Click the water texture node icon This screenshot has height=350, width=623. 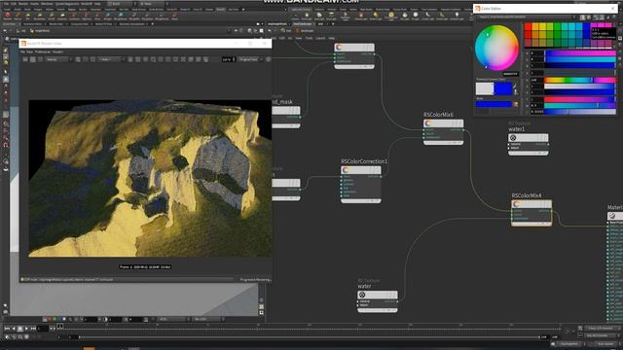pyautogui.click(x=362, y=295)
